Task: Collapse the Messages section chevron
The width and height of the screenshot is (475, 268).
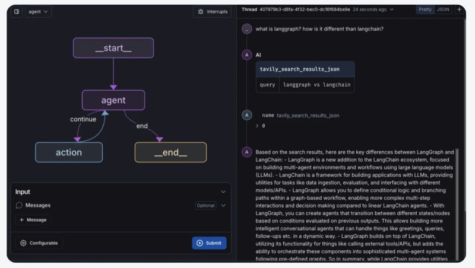Action: pos(223,205)
